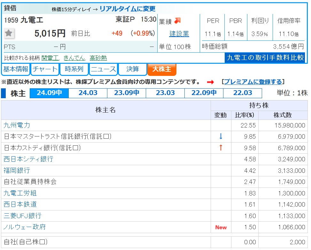Click the percent change (+0.99%)
This screenshot has height=250, width=311.
[143, 33]
